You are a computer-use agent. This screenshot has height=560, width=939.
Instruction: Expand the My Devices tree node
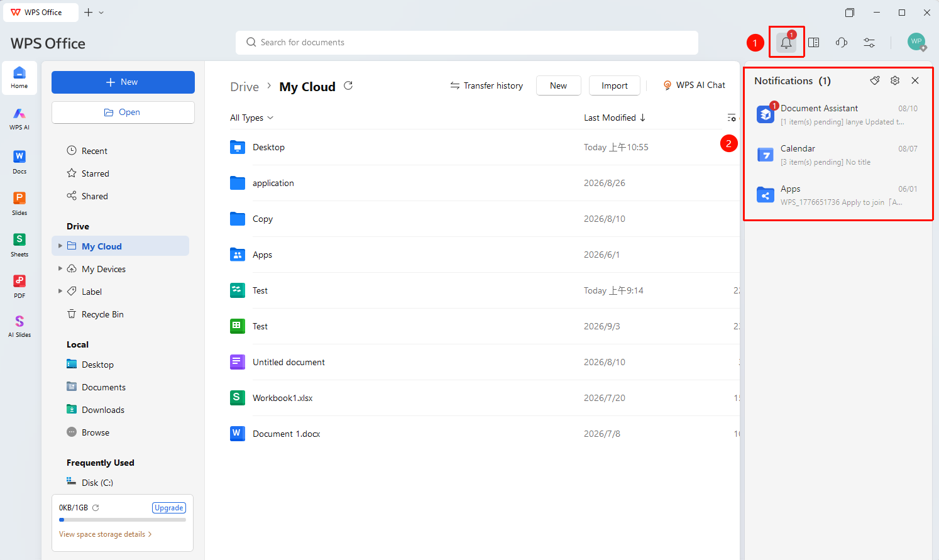point(60,268)
